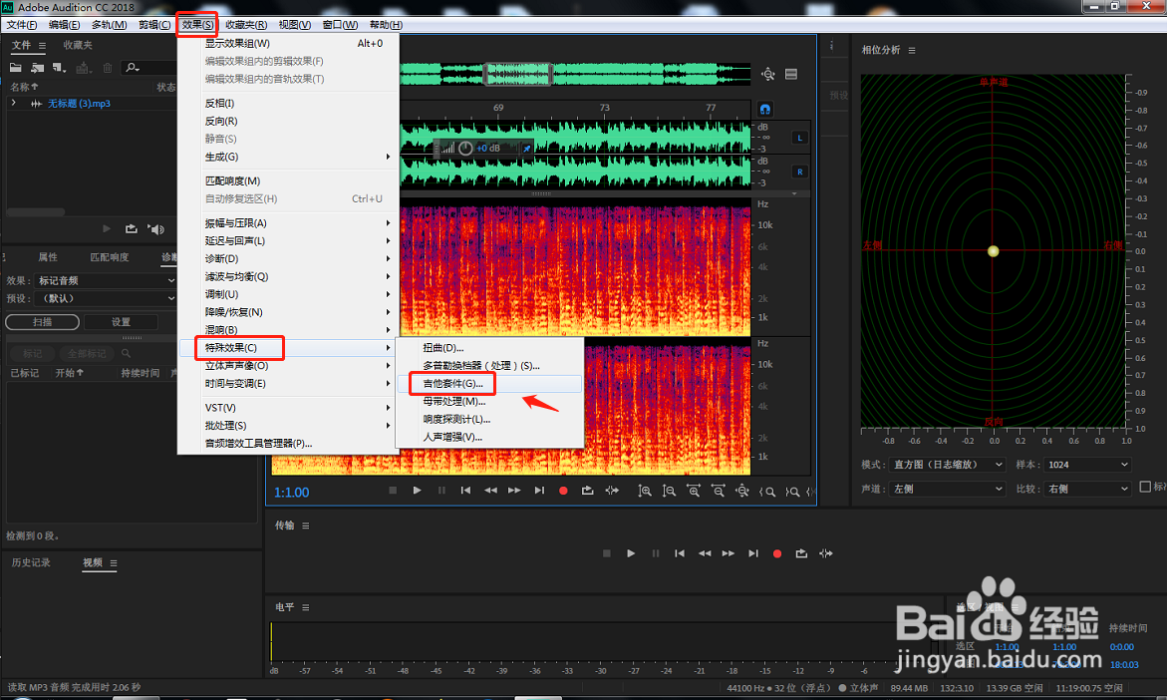The height and width of the screenshot is (700, 1167).
Task: Open the 比较 右侧 dropdown
Action: click(1087, 490)
